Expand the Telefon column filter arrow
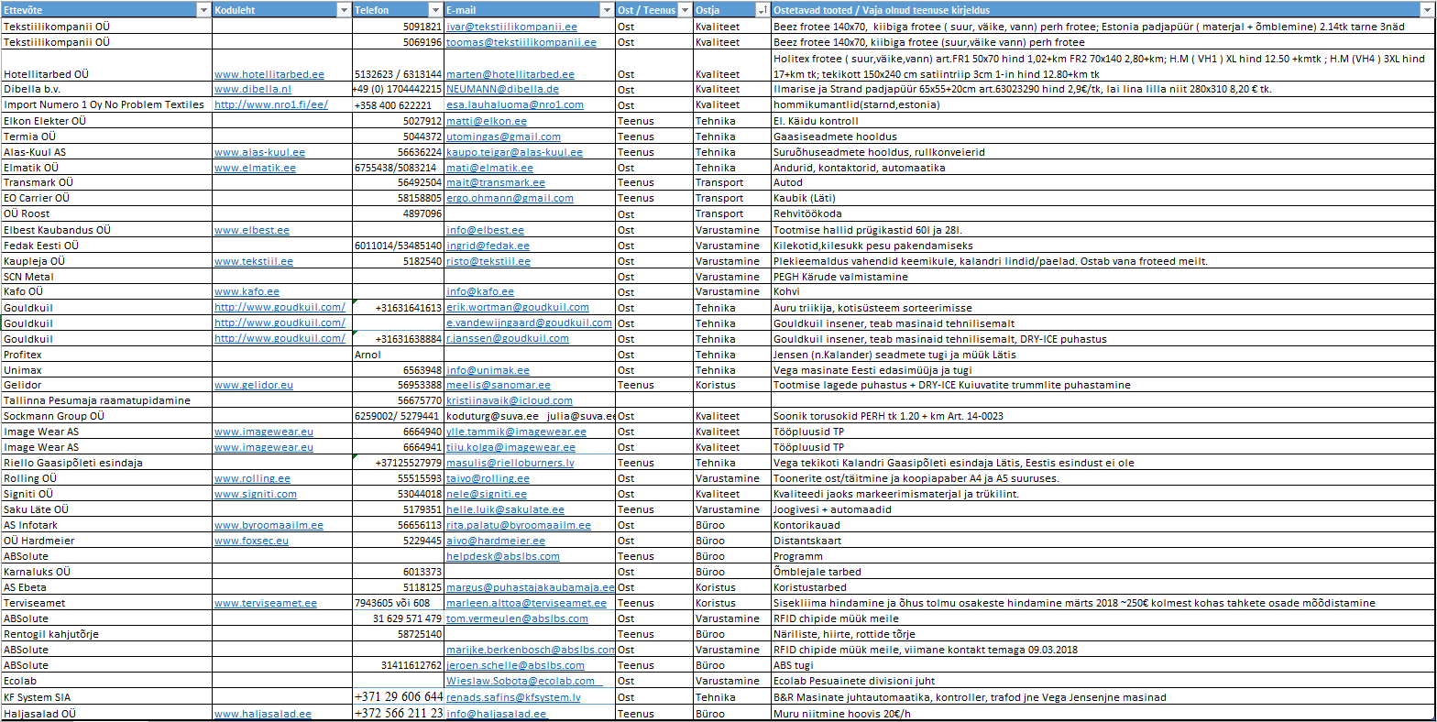 pyautogui.click(x=436, y=10)
